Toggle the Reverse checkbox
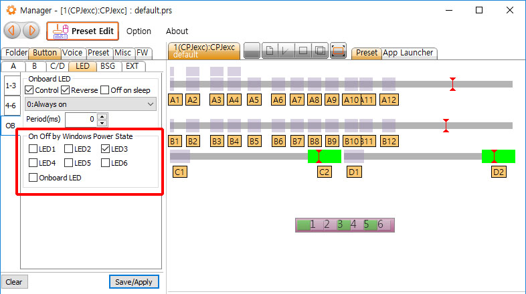 click(66, 90)
